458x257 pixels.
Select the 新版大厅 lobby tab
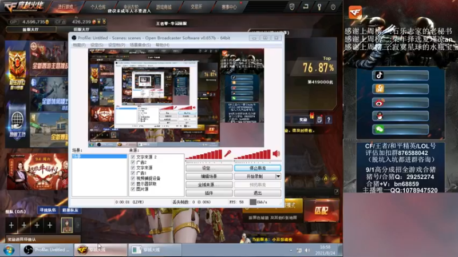pos(31,30)
